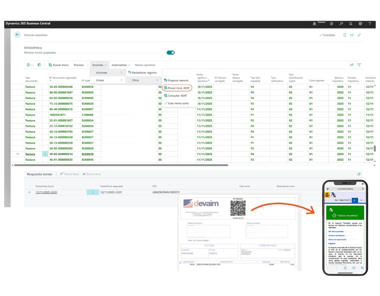Screen dimensions: 380x296
Task: Toggle Mostrar envíos aceptados switch
Action: 171,53
